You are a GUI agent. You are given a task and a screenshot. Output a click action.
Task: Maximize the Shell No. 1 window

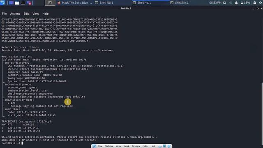258,9
